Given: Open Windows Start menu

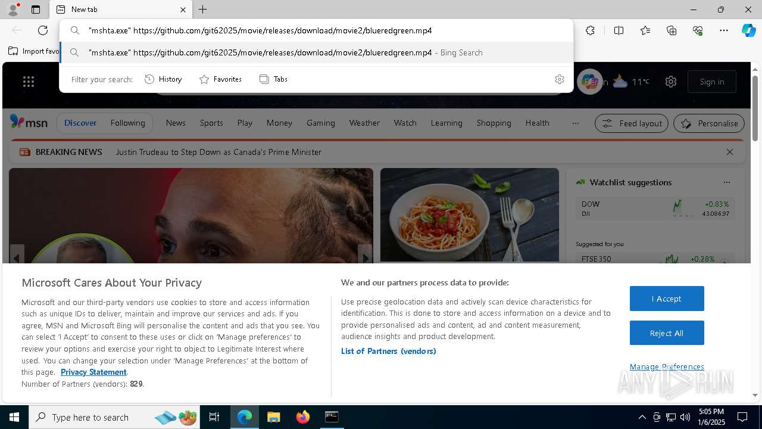Looking at the screenshot, I should [x=14, y=417].
